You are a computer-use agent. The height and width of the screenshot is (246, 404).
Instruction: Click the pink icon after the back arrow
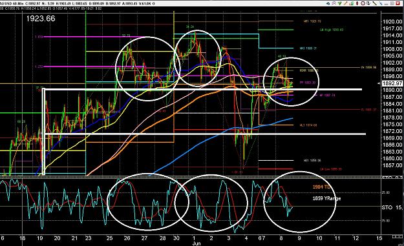coord(334,3)
